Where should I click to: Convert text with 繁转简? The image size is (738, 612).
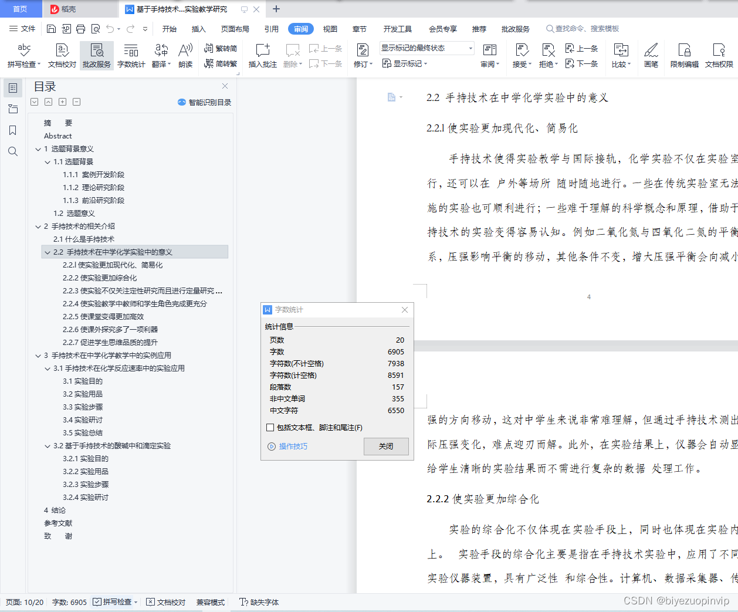click(221, 49)
